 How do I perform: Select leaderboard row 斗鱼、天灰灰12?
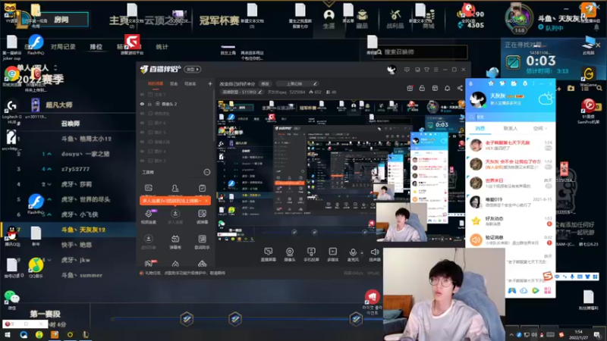[x=68, y=230]
